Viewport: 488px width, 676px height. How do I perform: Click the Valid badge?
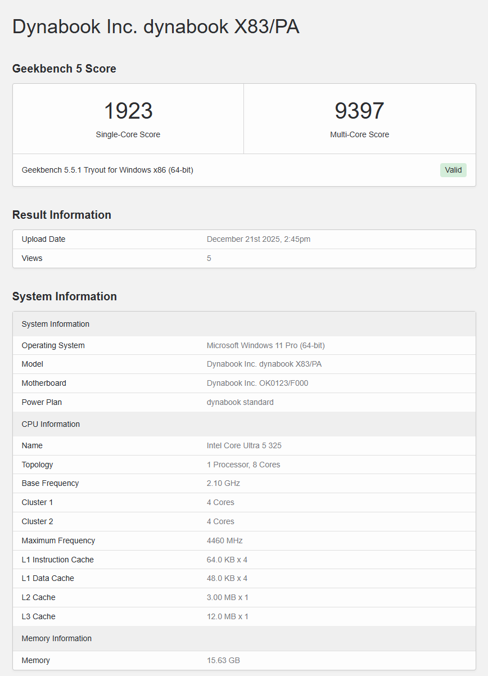tap(453, 170)
